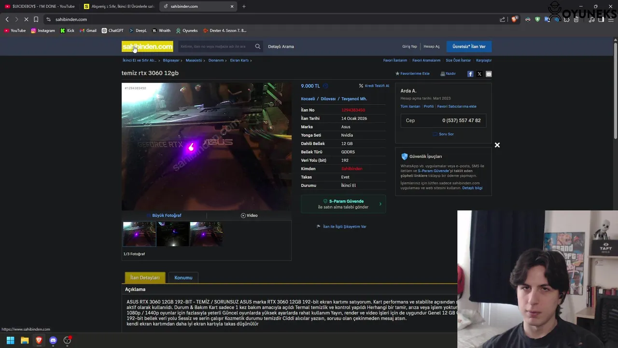Select second dark photo thumbnail
The image size is (618, 348).
(x=173, y=234)
